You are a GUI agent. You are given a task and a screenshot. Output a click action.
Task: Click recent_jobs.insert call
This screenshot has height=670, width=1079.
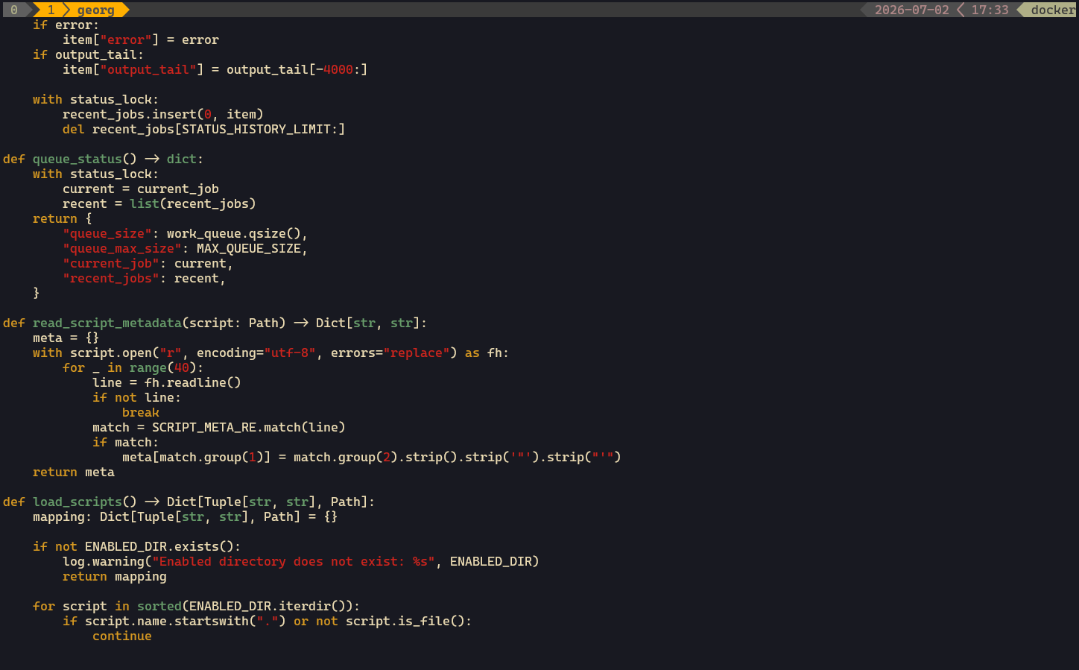click(163, 114)
